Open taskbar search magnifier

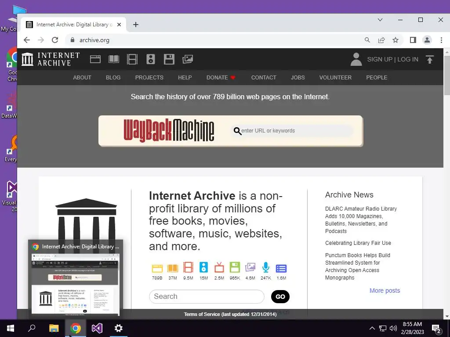tap(32, 328)
